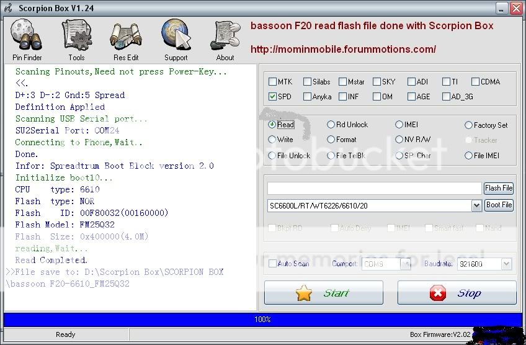Select the File Unlock radio button
Screen dimensions: 526x345
click(x=272, y=155)
